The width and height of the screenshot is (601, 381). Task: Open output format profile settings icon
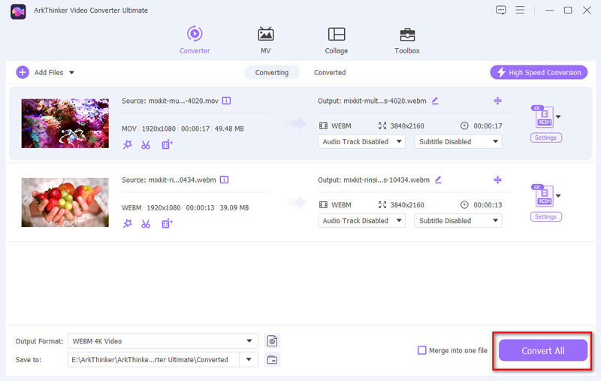tap(272, 340)
